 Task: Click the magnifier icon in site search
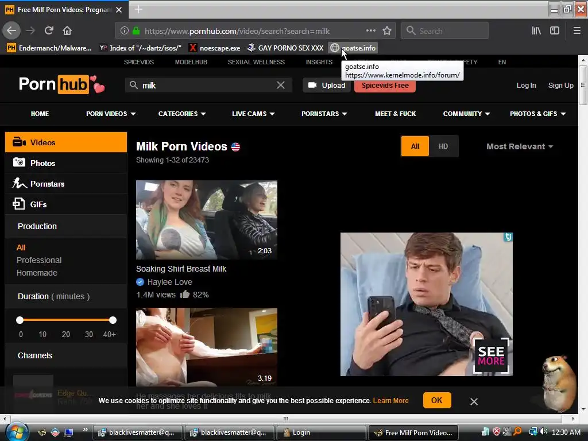coord(134,85)
